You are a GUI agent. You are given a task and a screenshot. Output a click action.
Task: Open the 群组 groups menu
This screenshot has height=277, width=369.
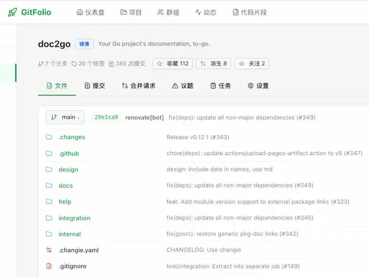tap(168, 12)
